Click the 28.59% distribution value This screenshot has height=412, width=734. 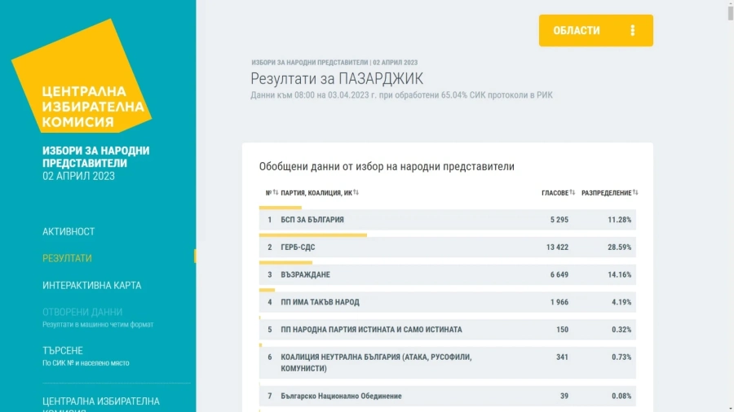click(x=619, y=247)
